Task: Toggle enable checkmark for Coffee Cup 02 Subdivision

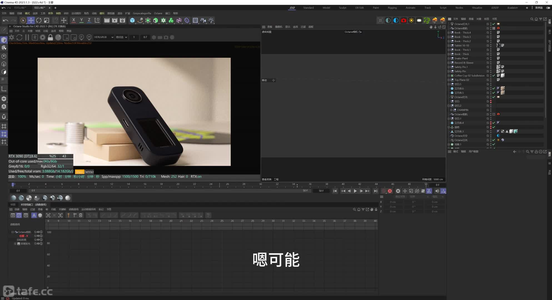Action: click(494, 76)
